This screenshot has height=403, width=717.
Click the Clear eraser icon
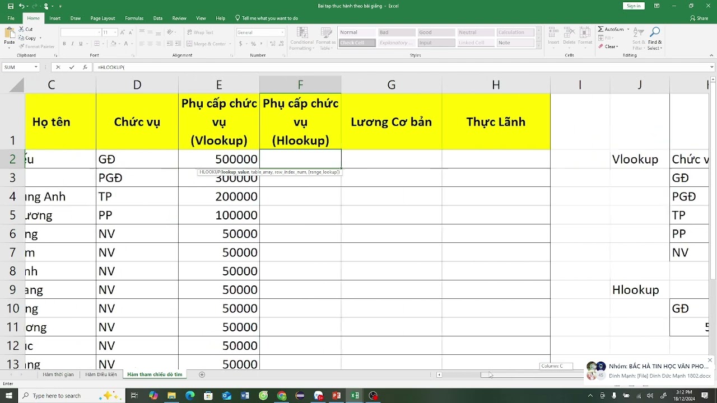[600, 46]
